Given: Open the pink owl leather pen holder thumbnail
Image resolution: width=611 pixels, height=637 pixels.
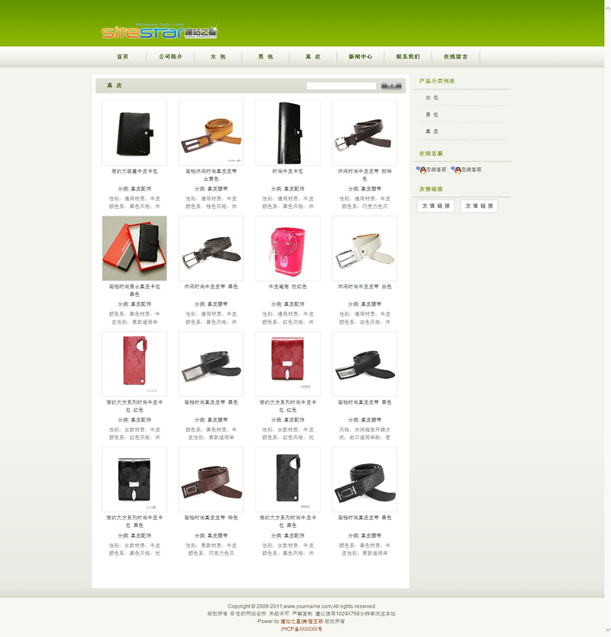Looking at the screenshot, I should click(x=288, y=248).
